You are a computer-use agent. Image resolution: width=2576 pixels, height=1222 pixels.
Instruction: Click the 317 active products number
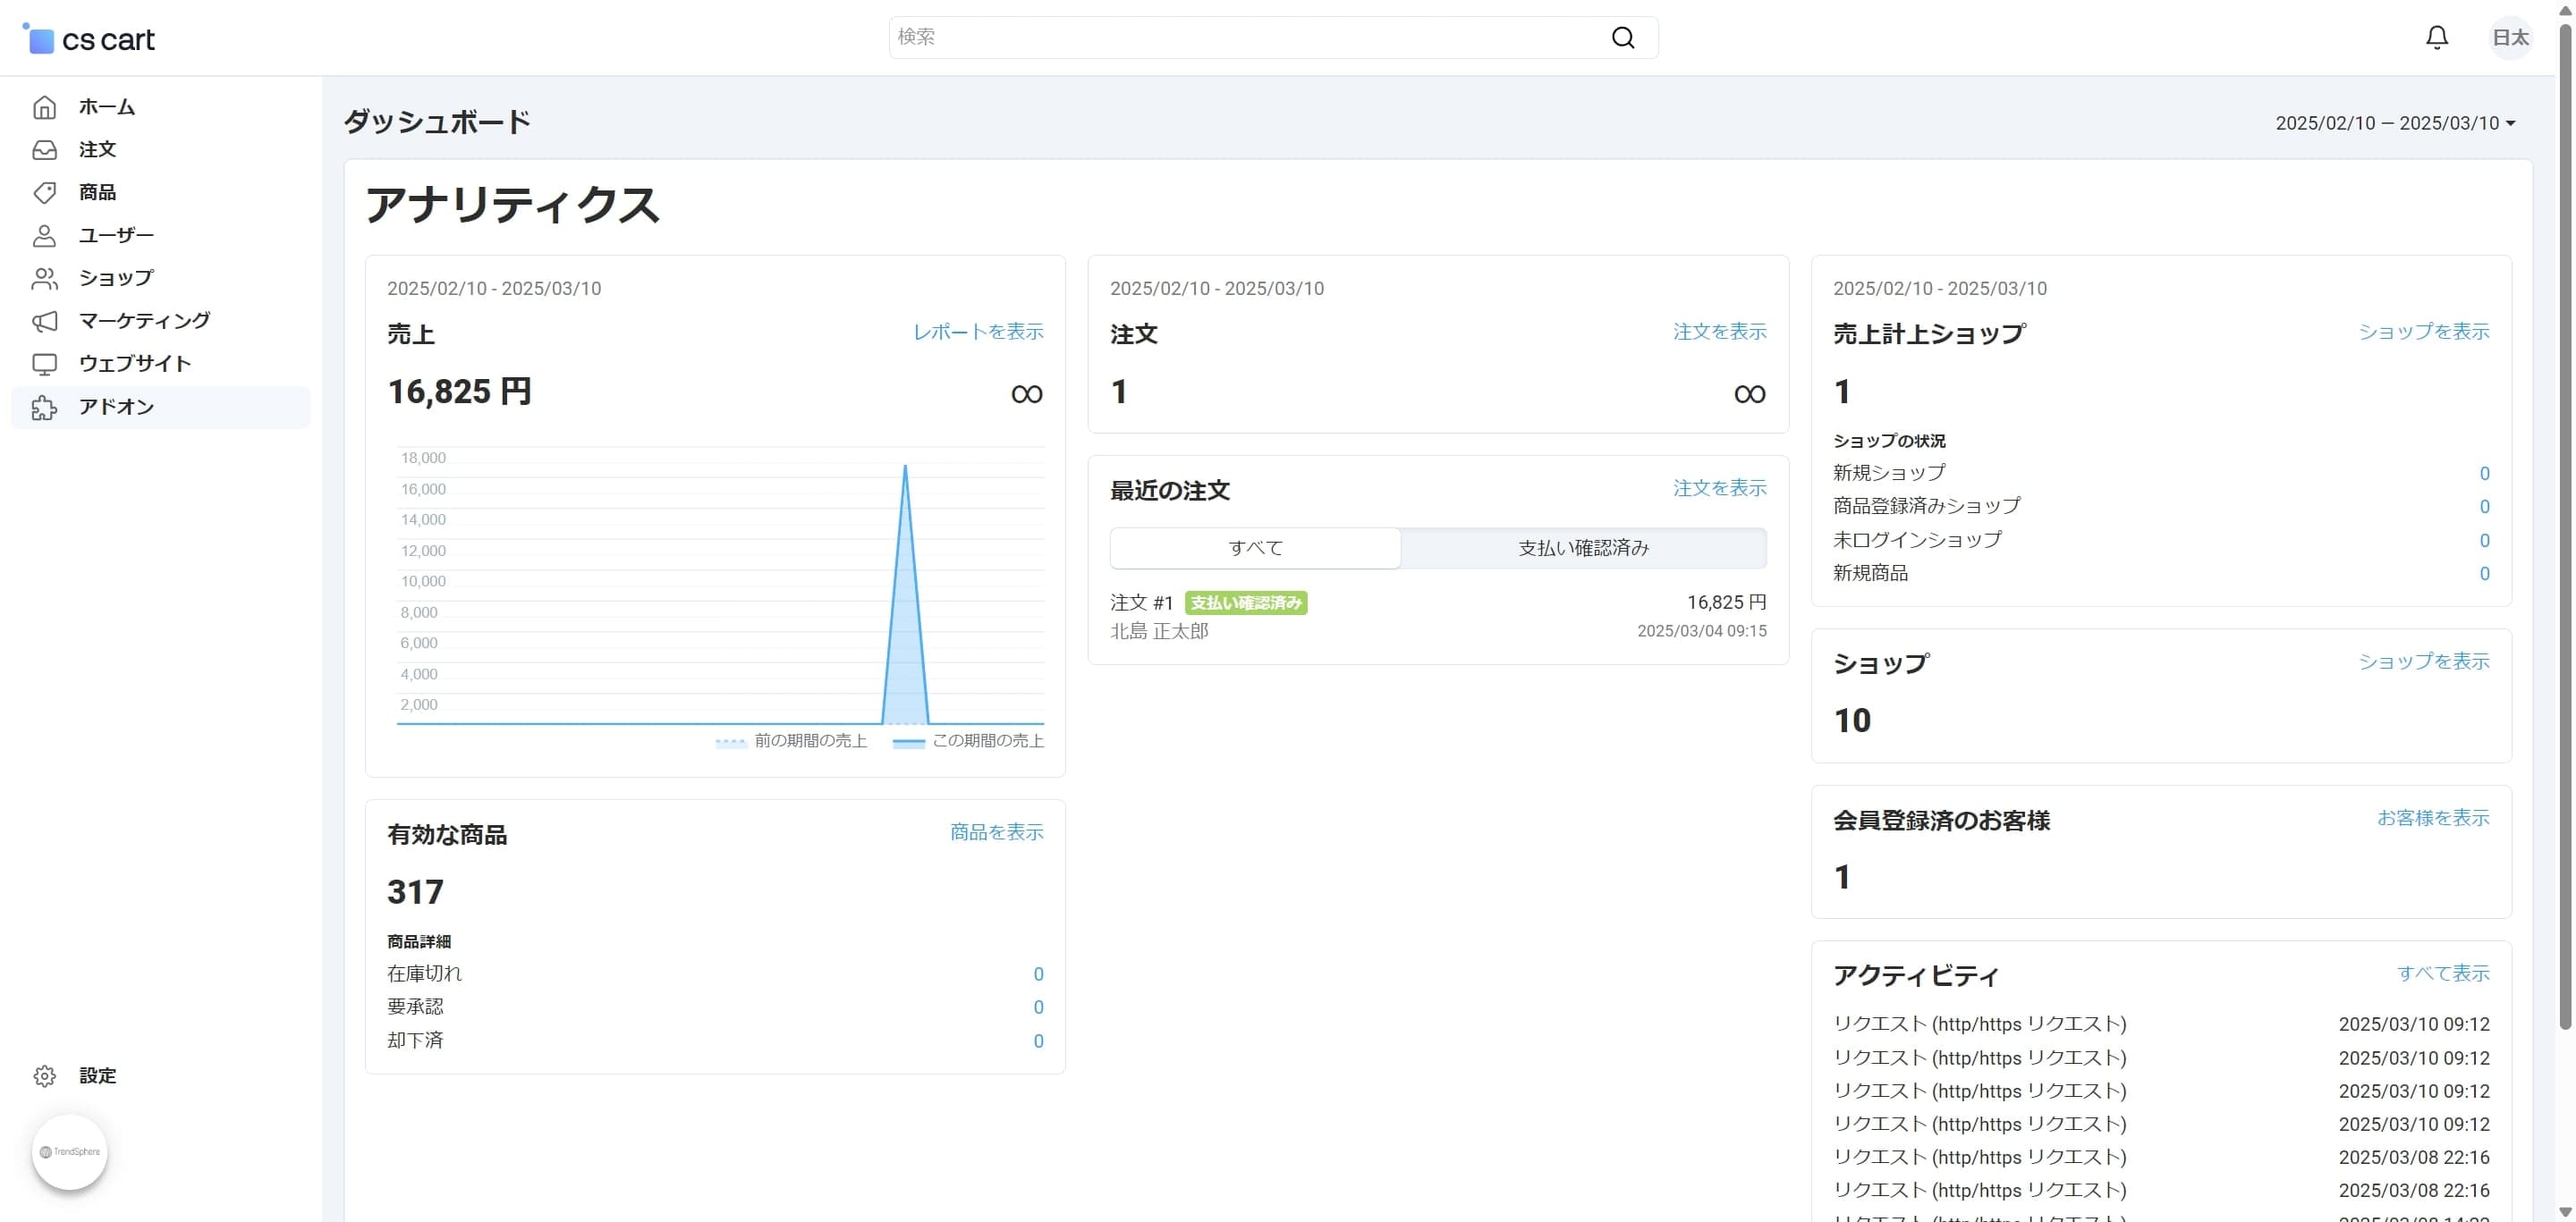click(x=415, y=892)
